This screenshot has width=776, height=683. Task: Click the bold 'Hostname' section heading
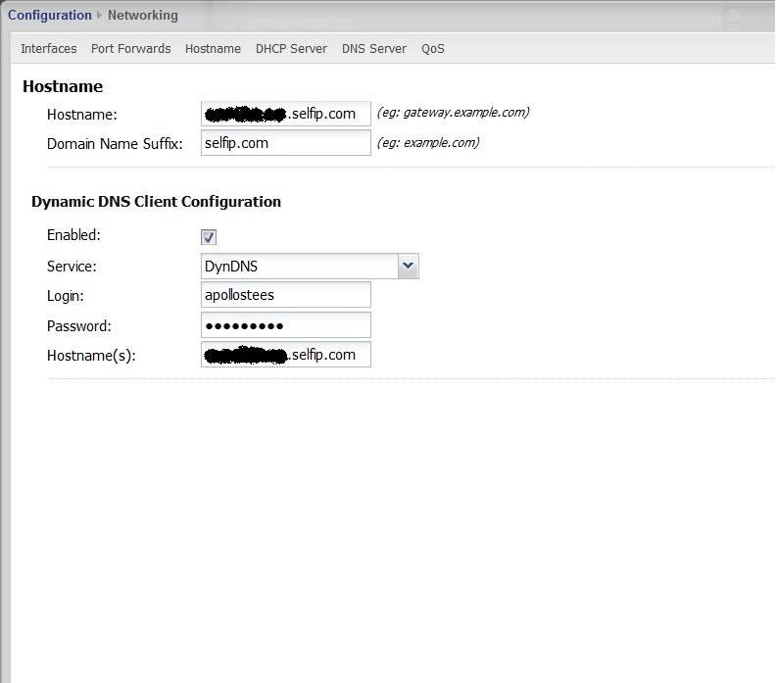click(x=63, y=86)
